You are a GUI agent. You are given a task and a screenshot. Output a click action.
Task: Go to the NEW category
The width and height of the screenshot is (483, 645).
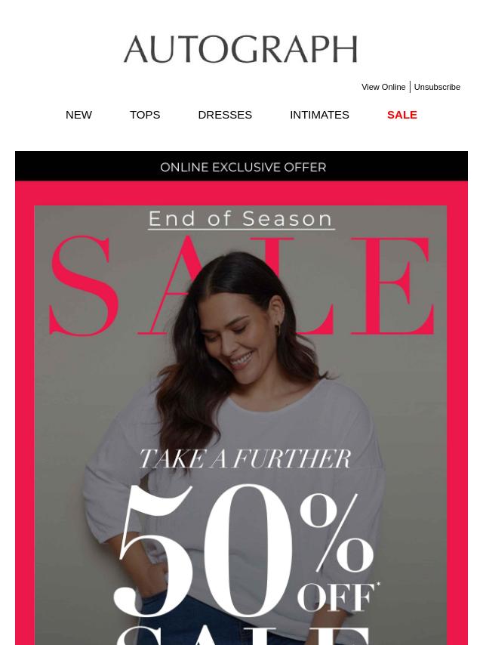click(78, 115)
